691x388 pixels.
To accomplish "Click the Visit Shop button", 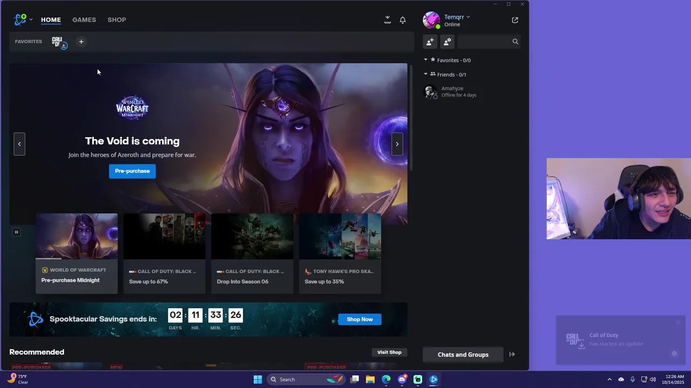I will click(x=389, y=352).
